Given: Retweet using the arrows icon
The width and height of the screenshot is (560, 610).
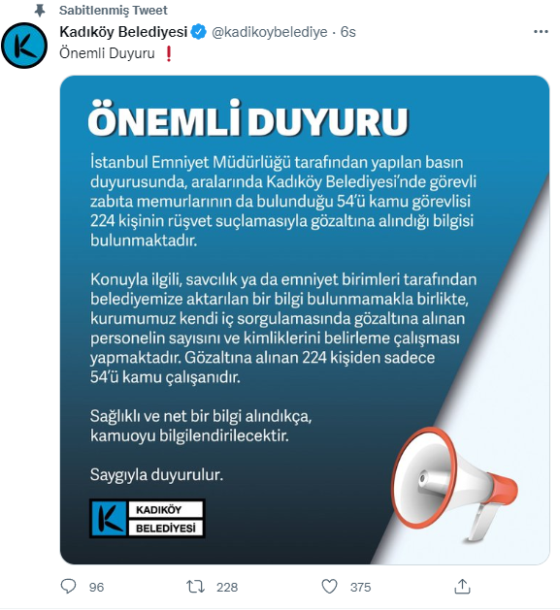Looking at the screenshot, I should click(x=195, y=587).
